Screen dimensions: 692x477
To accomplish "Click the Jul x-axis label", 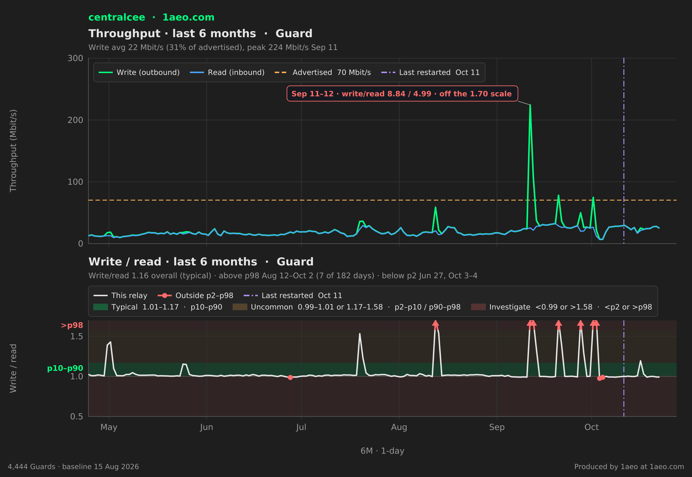I will click(x=301, y=427).
